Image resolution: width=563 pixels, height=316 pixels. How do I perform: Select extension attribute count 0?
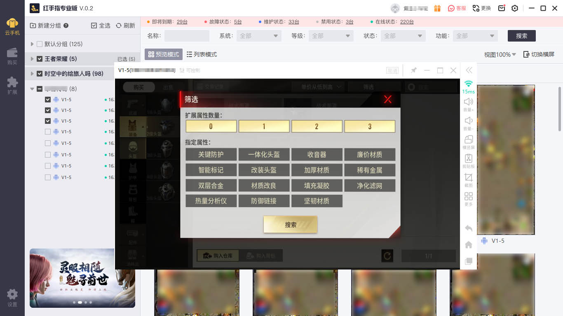(211, 126)
